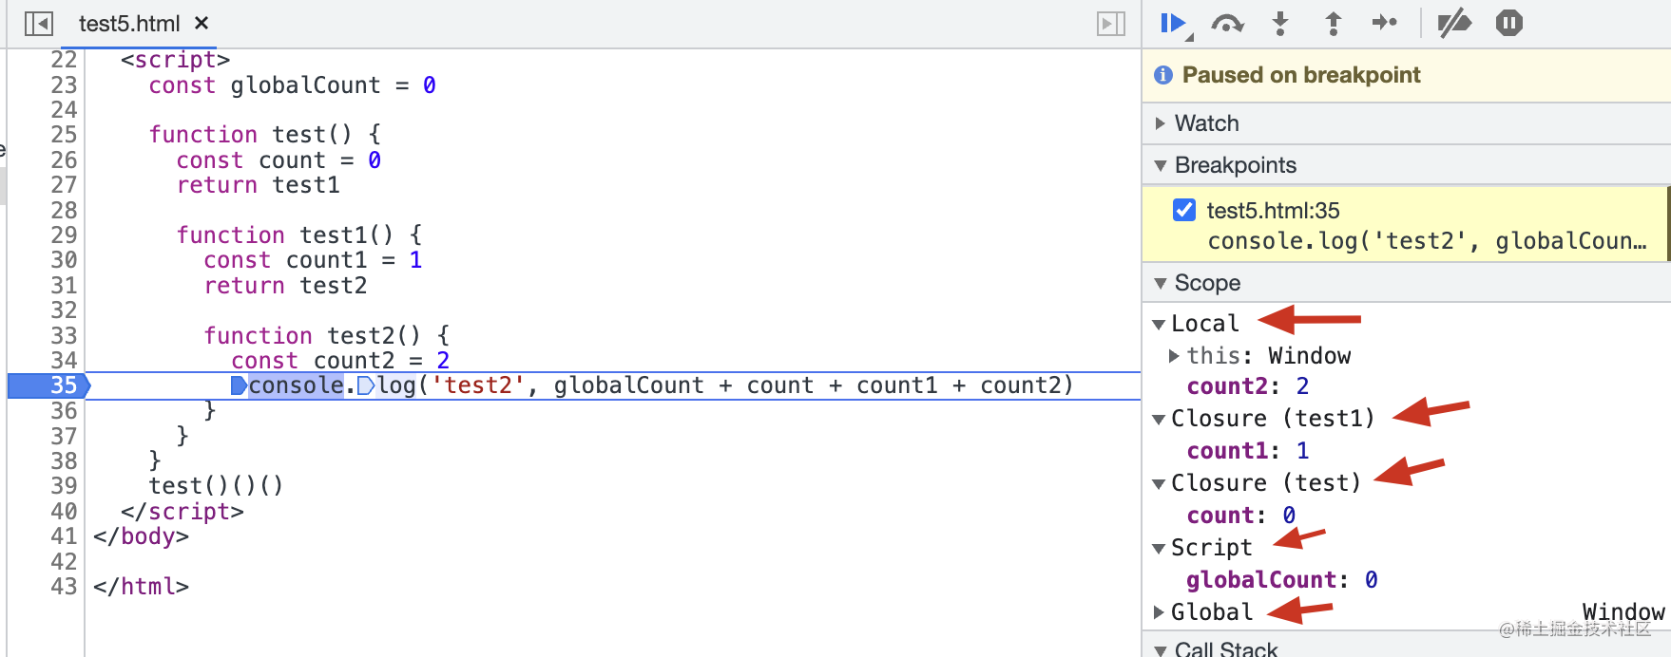1671x657 pixels.
Task: Click the closing </html> tag
Action: [141, 587]
